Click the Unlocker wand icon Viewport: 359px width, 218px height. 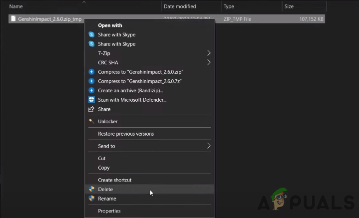pyautogui.click(x=91, y=121)
